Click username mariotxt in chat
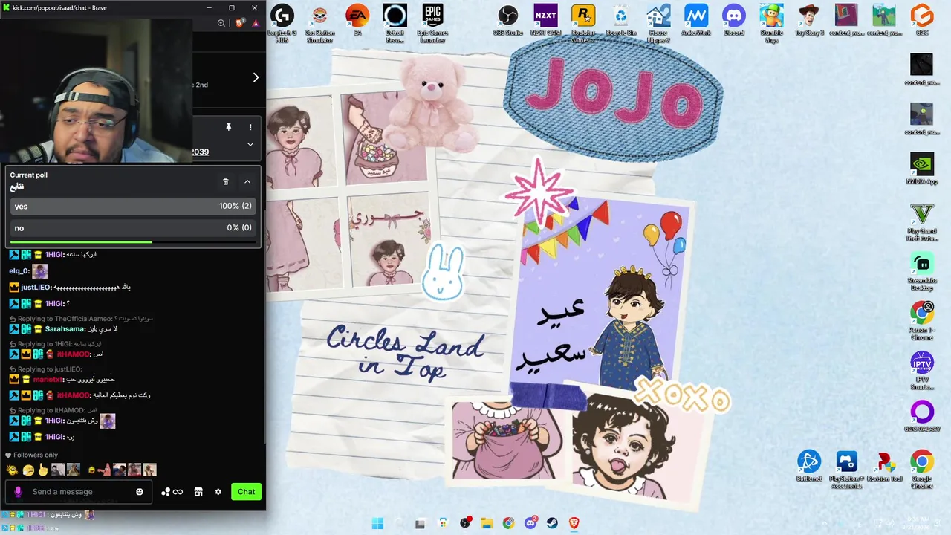 coord(48,380)
